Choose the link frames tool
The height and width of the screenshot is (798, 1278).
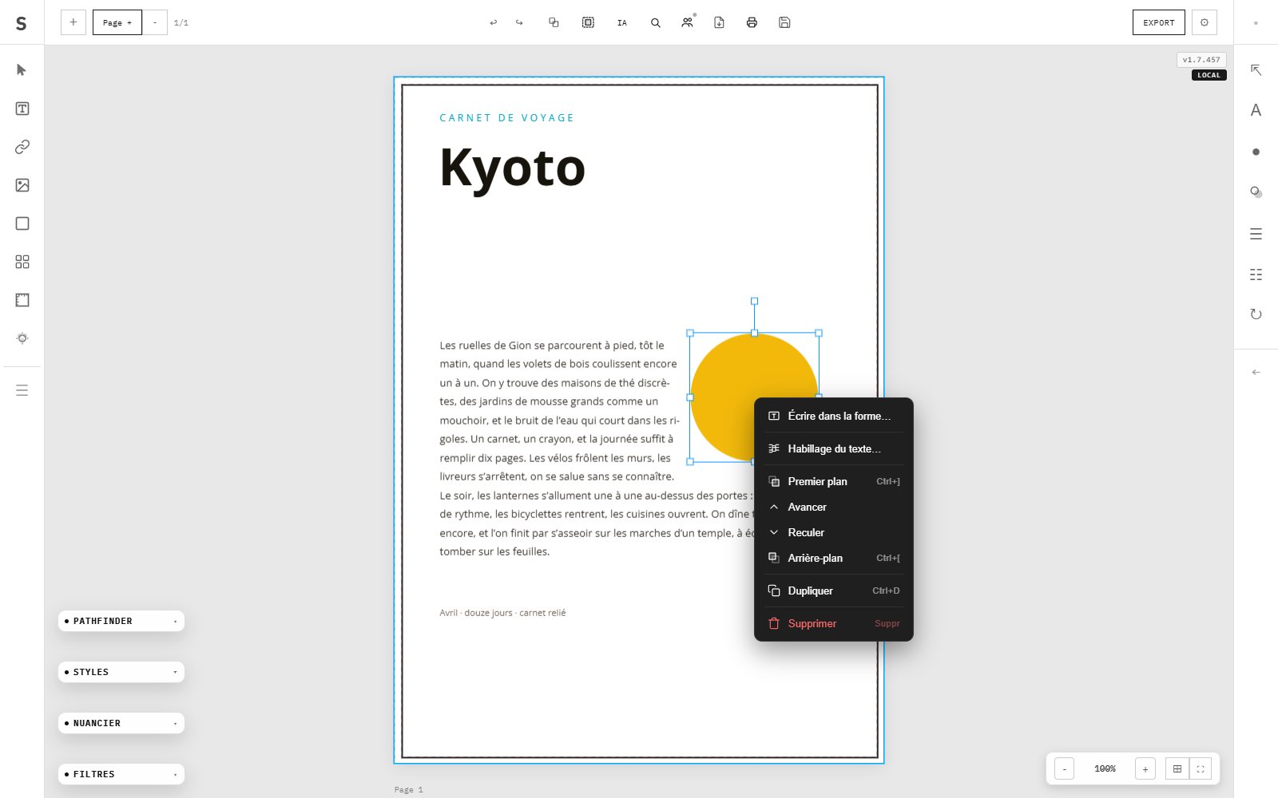tap(22, 147)
